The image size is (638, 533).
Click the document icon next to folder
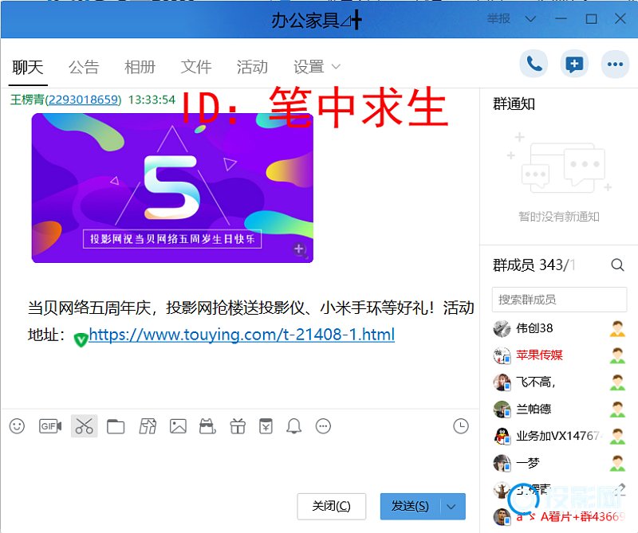(x=148, y=426)
